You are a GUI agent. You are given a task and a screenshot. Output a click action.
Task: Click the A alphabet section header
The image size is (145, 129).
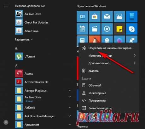coord(16,65)
